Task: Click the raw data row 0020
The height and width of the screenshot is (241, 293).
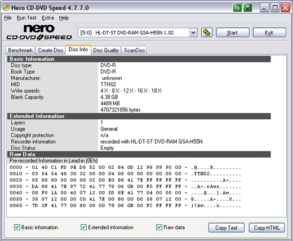Action: [x=125, y=180]
